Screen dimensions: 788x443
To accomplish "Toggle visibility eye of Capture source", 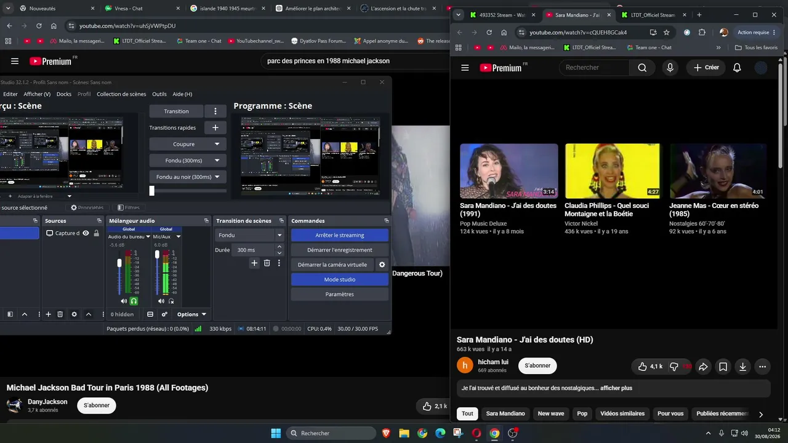I will point(86,233).
